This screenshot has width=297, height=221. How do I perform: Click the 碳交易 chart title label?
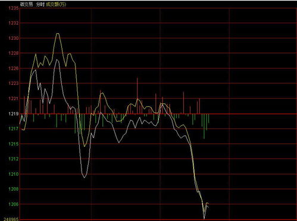27,4
